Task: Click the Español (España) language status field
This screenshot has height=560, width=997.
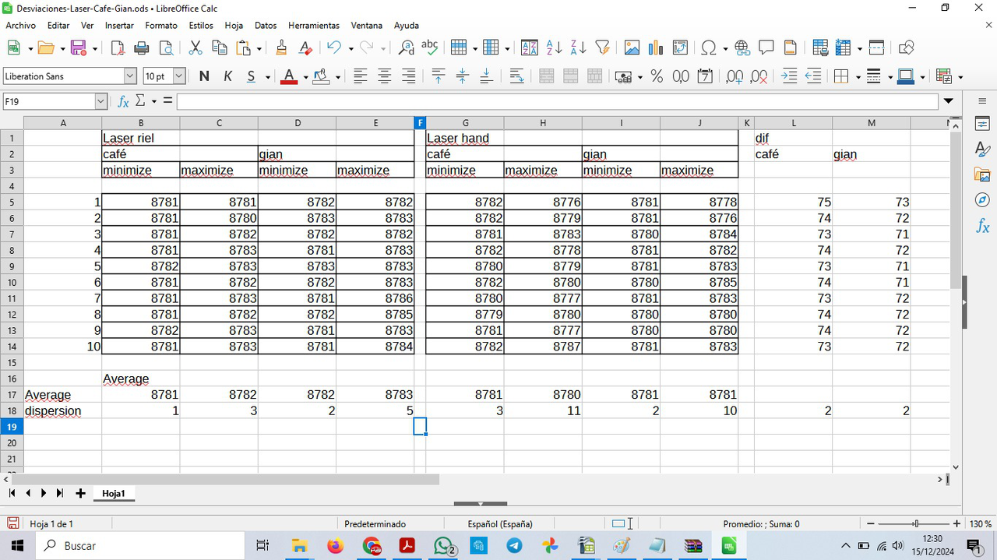Action: point(500,524)
